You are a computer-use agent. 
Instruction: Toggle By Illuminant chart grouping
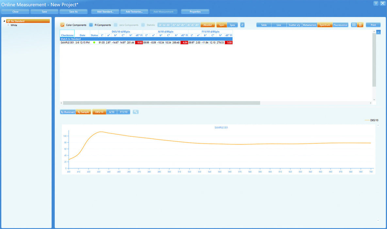pos(68,112)
